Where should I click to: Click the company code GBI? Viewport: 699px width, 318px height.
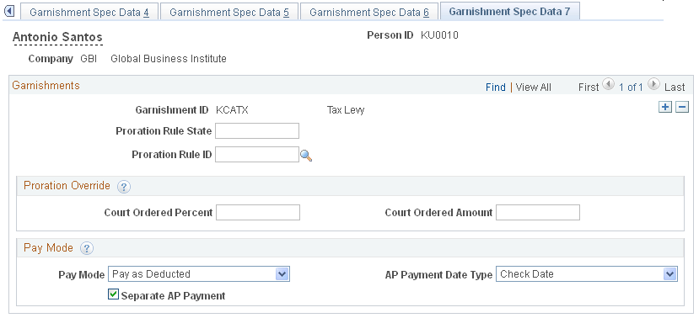click(x=89, y=58)
